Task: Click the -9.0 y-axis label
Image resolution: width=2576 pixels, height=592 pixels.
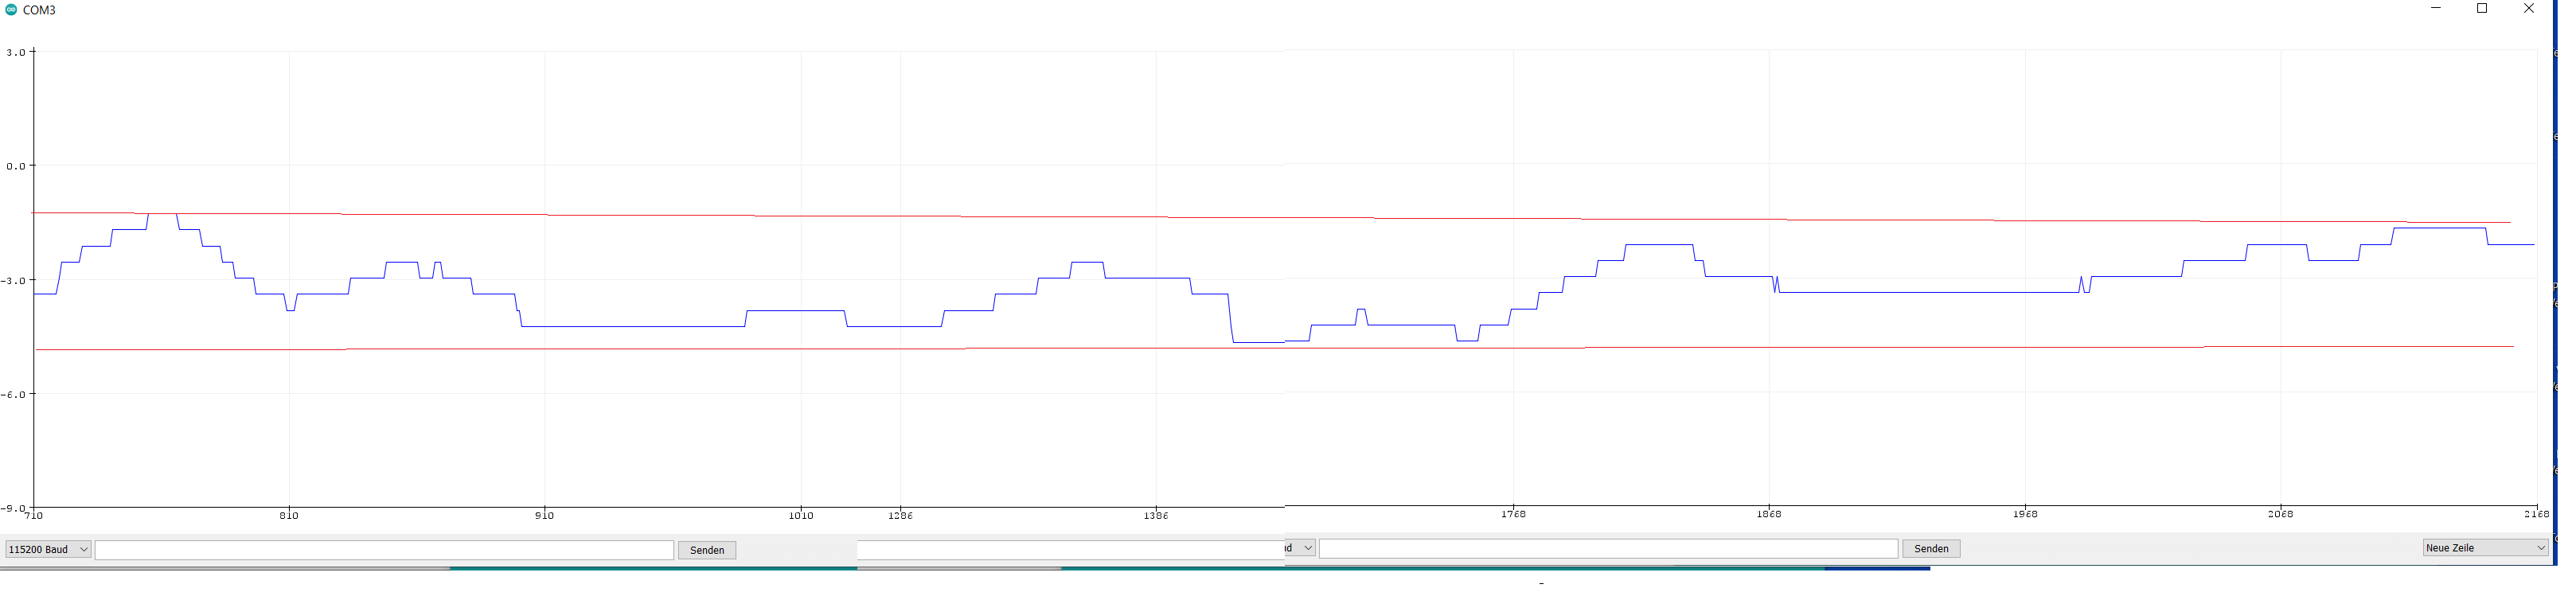Action: [13, 508]
